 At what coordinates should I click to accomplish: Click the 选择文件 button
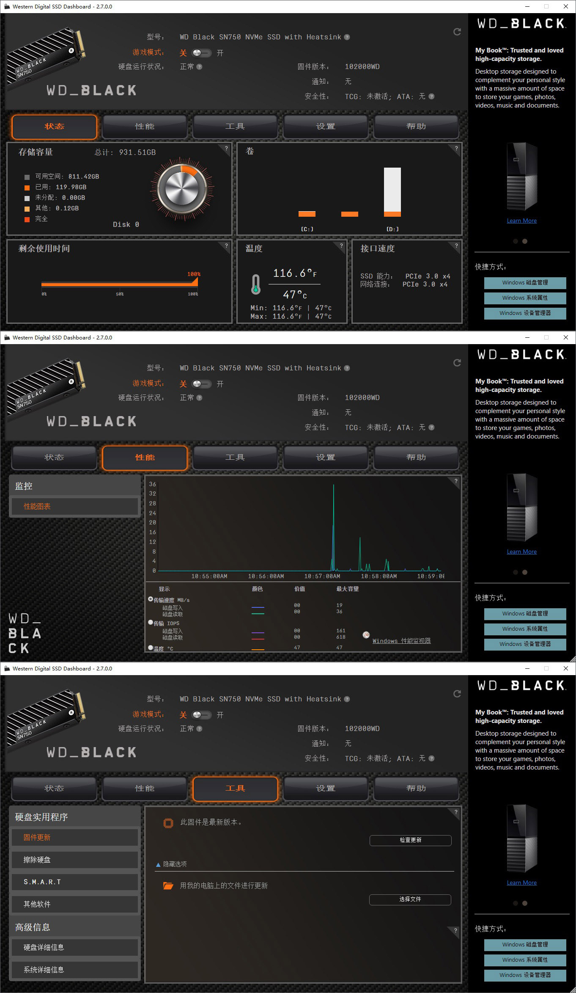click(x=410, y=899)
